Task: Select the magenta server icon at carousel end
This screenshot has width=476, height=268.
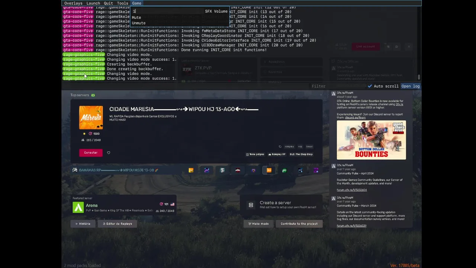Action: click(316, 170)
